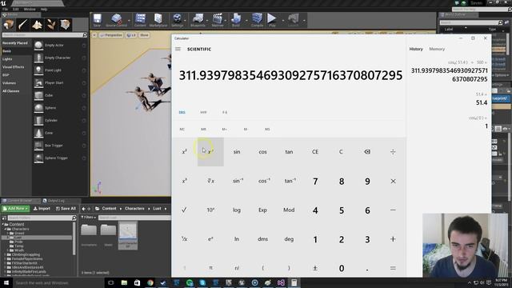This screenshot has width=512, height=288.
Task: Open Visual Studio from the taskbar
Action: [281, 282]
